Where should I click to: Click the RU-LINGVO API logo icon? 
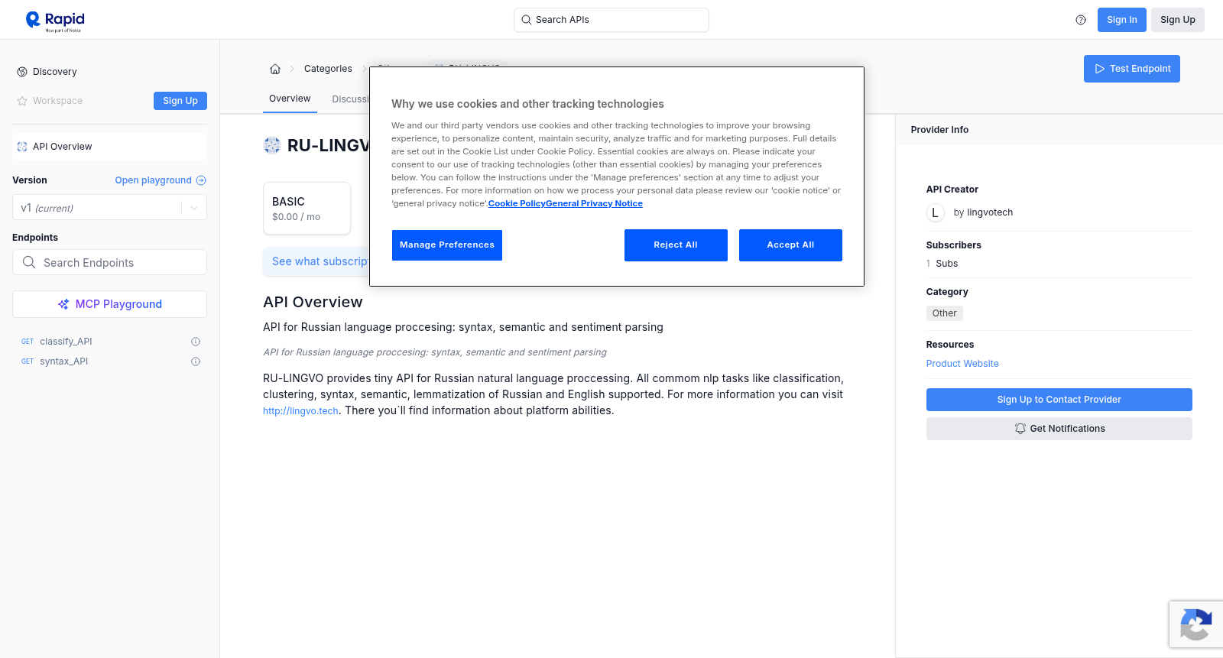[x=272, y=145]
